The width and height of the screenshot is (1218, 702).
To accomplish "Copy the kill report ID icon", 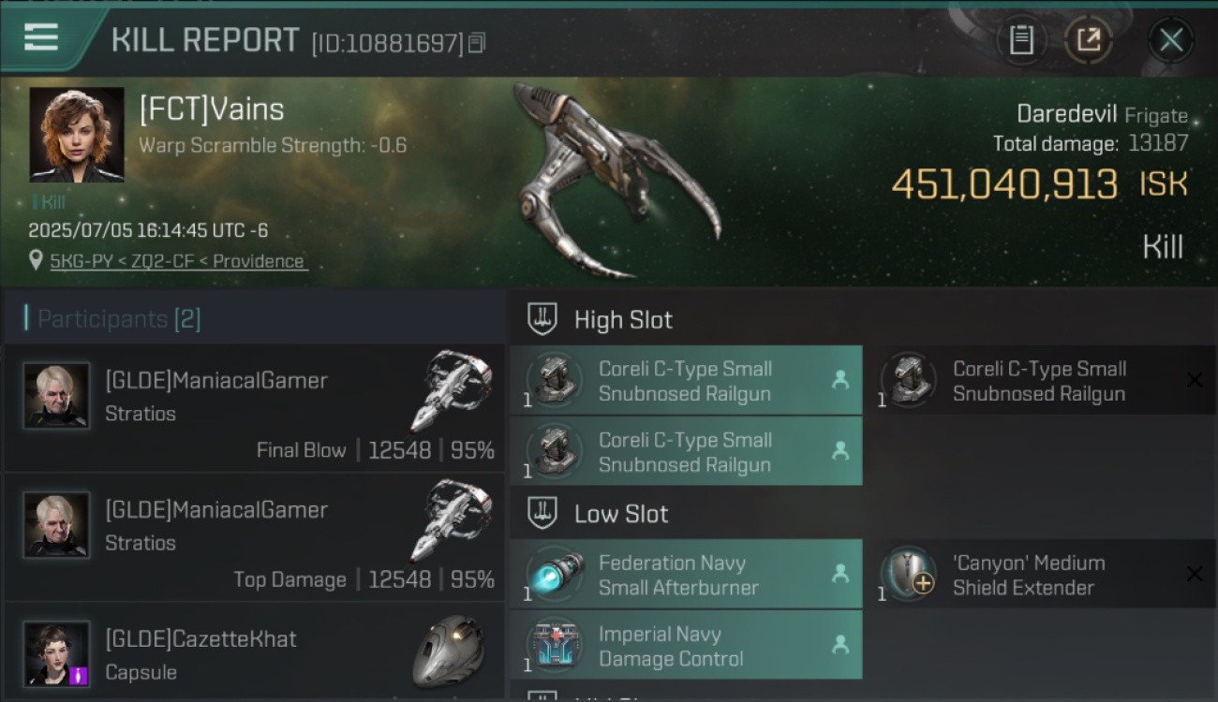I will (x=477, y=43).
